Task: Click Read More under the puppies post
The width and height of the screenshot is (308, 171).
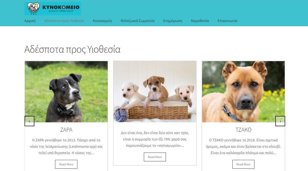Action: [x=155, y=157]
